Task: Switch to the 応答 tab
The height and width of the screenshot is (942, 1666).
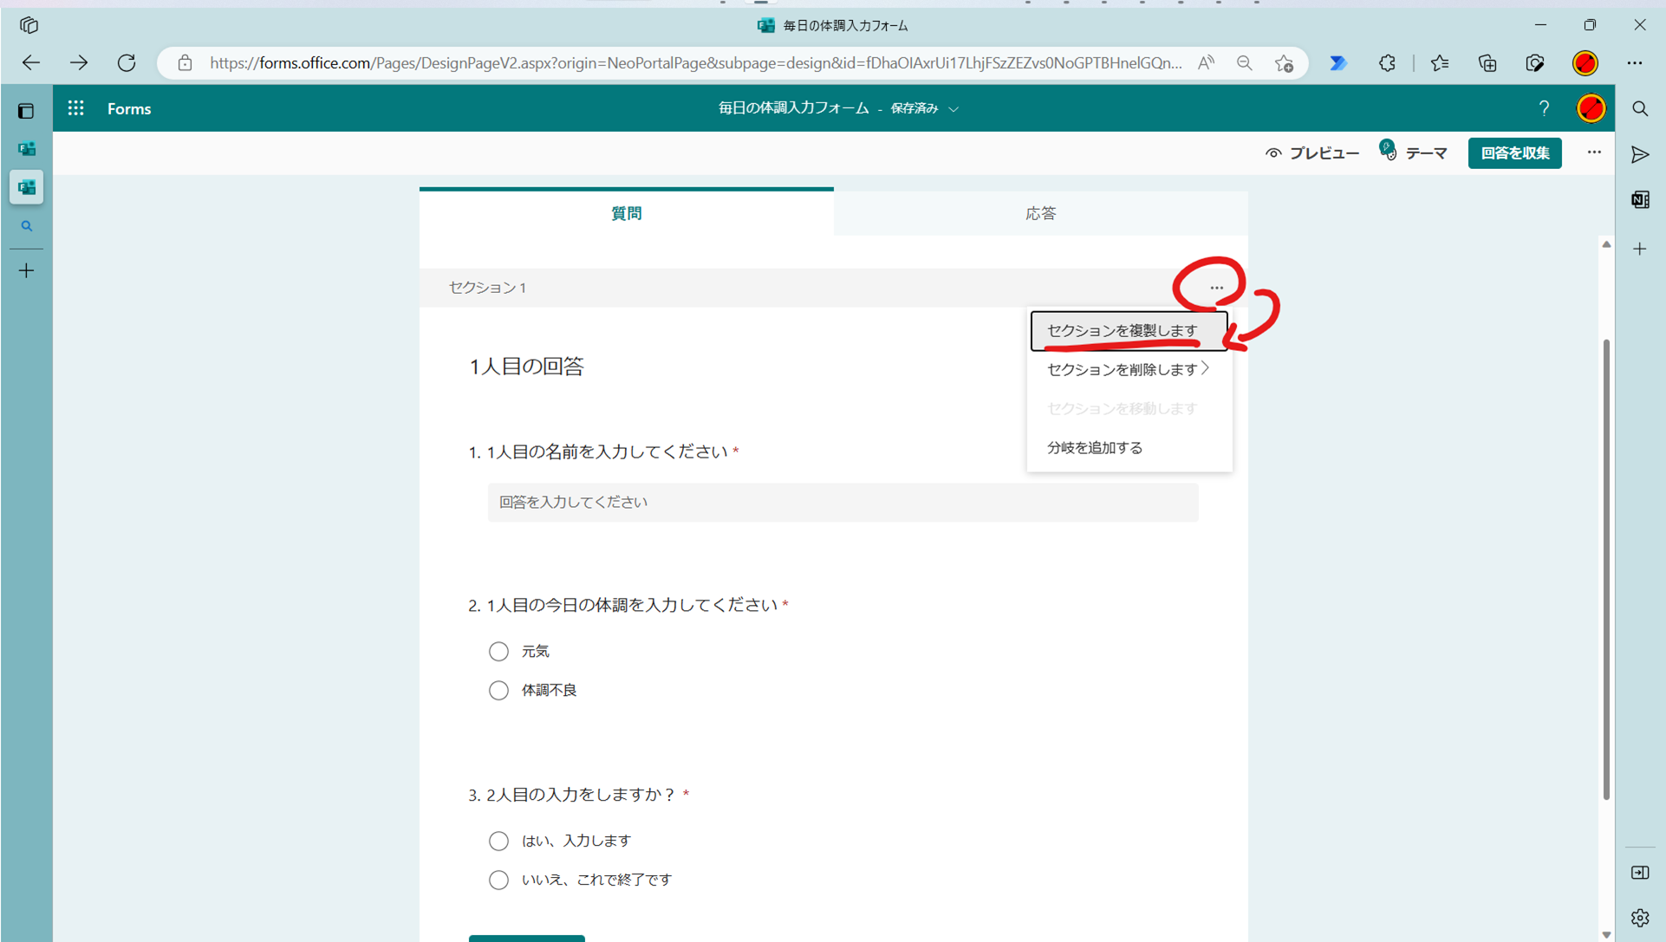Action: 1040,213
